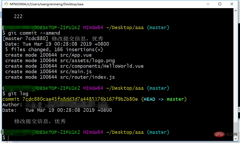Screen dimensions: 240x143
Task: Click the full commit hash in git log
Action: tap(80, 99)
